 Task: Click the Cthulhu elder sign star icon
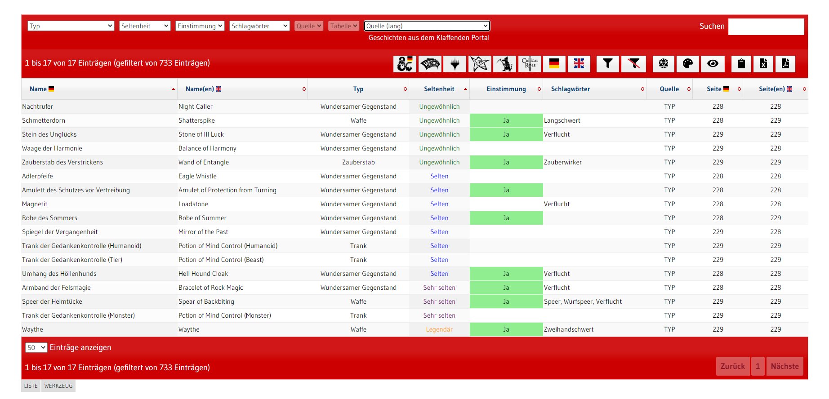(480, 64)
